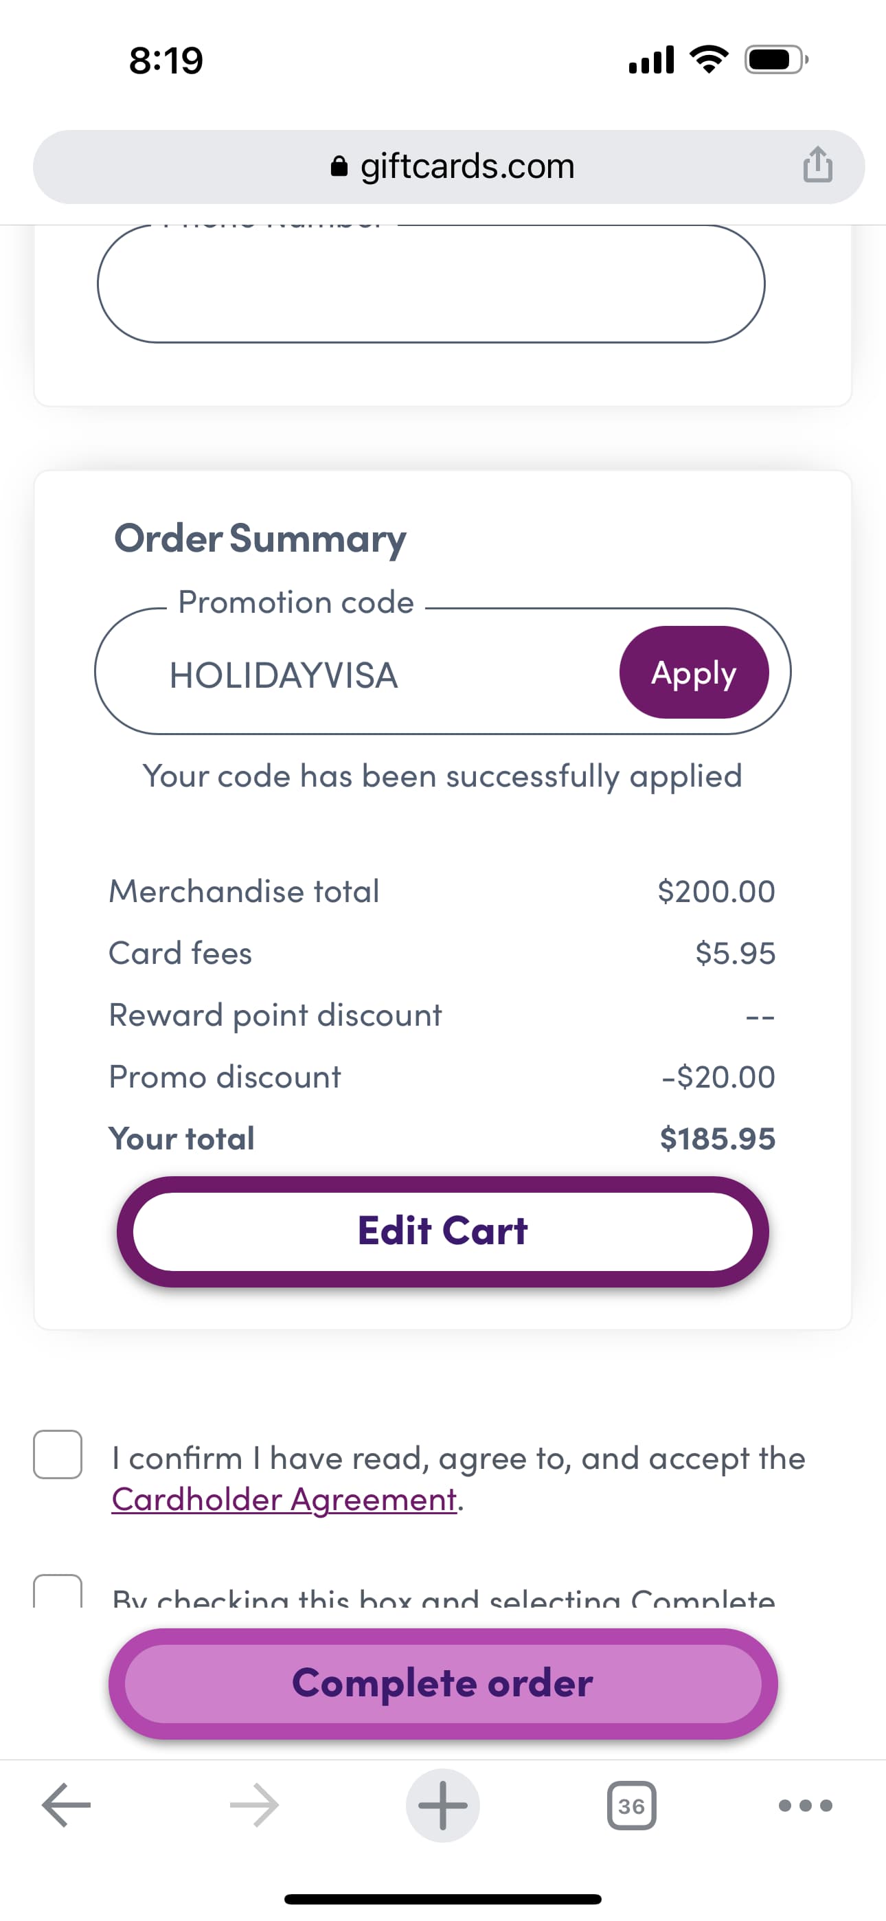The image size is (886, 1921).
Task: Tap the Phone Number input field
Action: (x=433, y=285)
